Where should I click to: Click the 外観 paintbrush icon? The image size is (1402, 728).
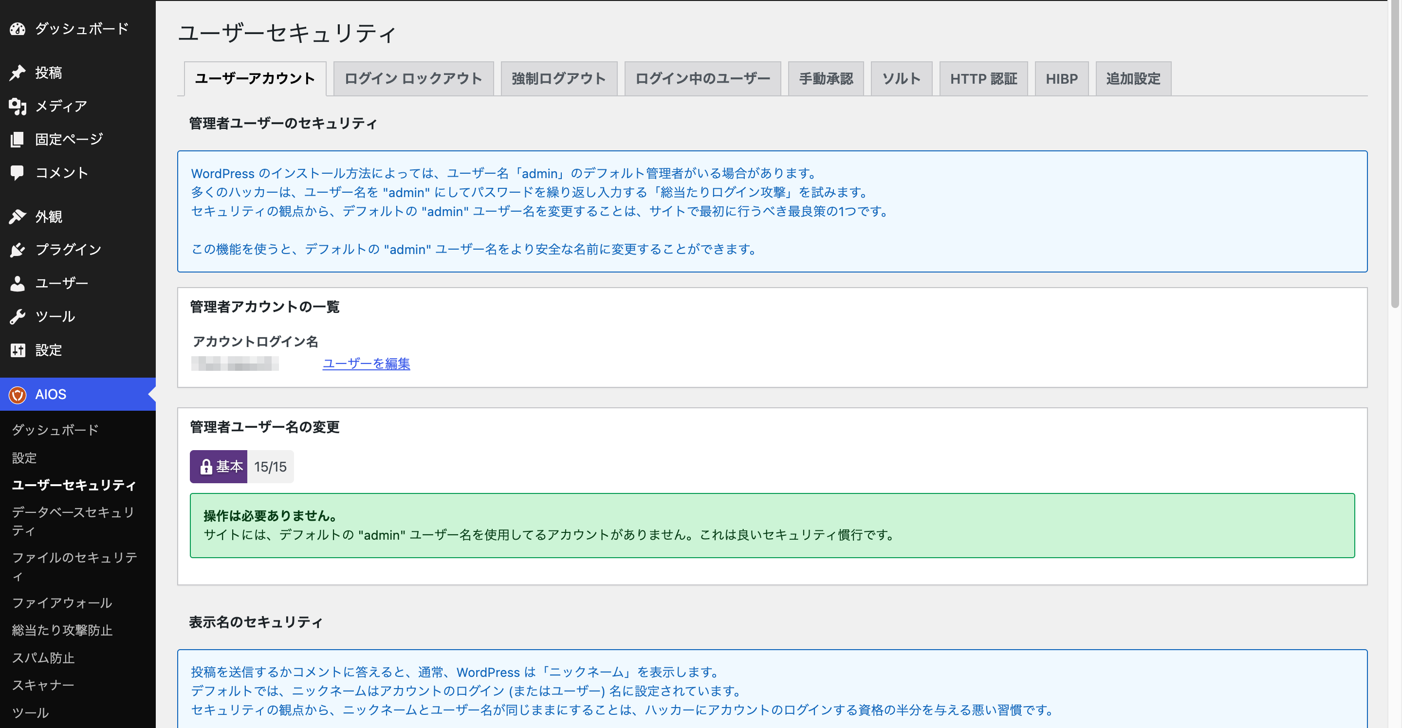18,217
